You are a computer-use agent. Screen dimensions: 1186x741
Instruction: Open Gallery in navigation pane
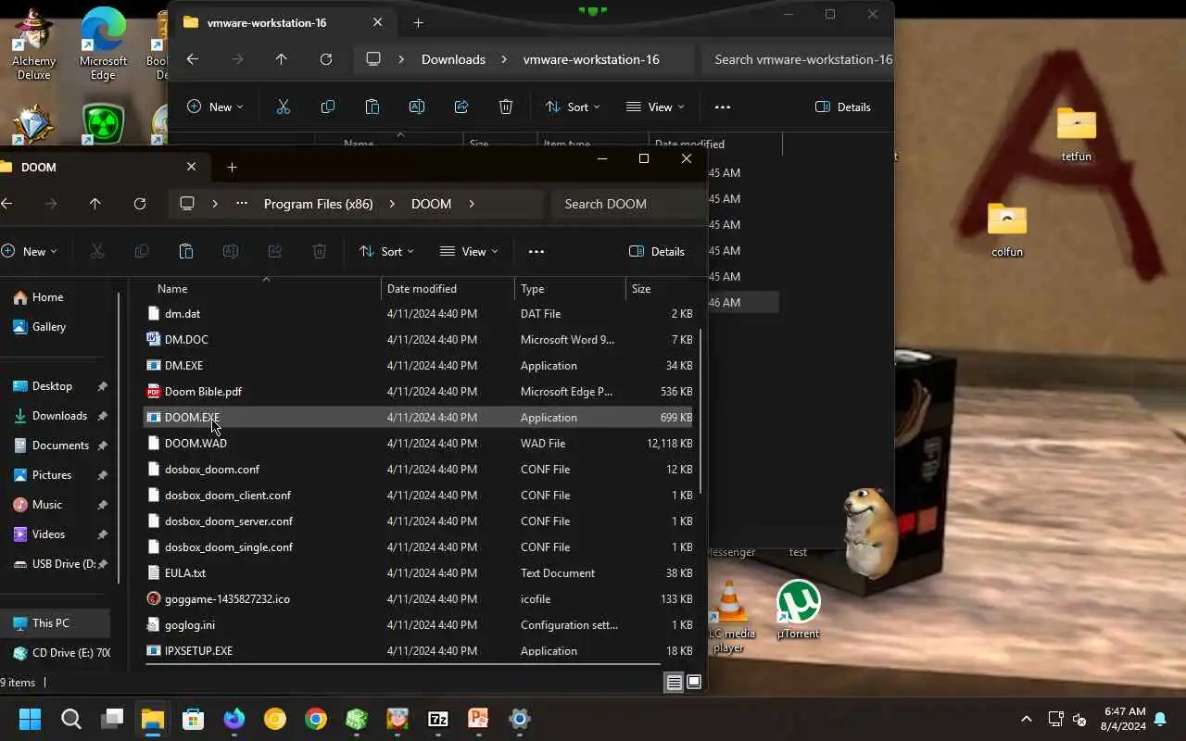[48, 327]
